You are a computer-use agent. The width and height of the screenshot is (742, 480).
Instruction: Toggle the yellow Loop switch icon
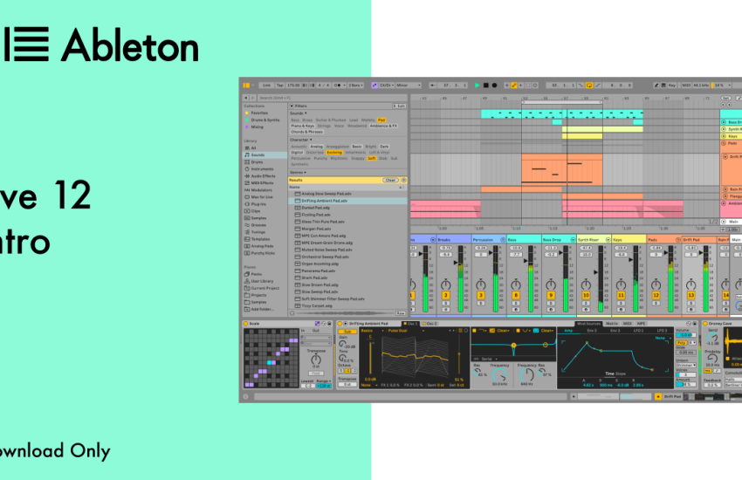[589, 86]
